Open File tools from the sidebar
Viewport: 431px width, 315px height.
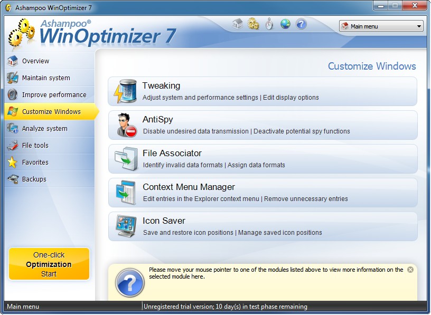pos(50,145)
